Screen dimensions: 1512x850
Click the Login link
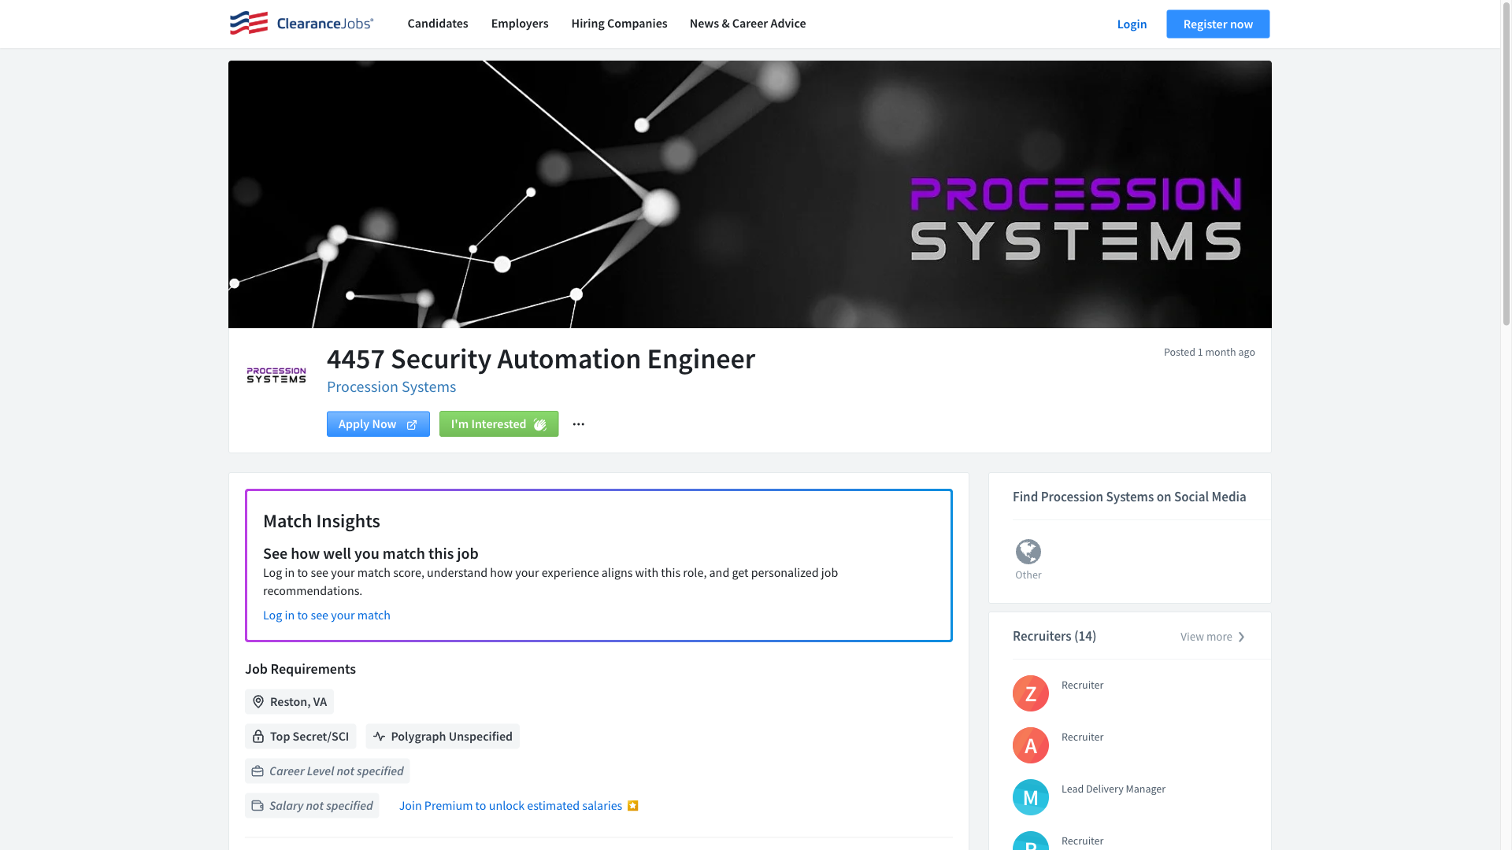coord(1132,24)
